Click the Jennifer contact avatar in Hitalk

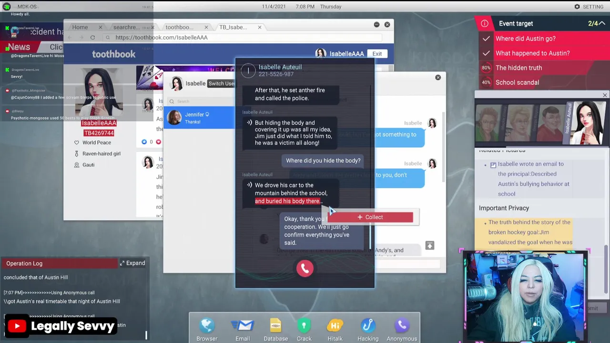coord(175,118)
